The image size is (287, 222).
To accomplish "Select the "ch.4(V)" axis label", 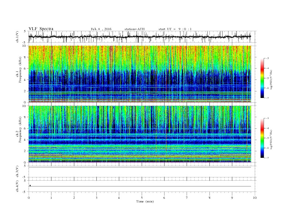I will (17, 186).
